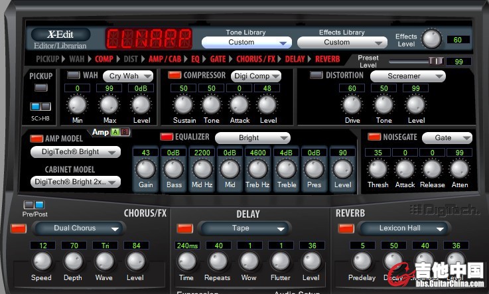Toggle the Noisegate power button

tap(373, 137)
